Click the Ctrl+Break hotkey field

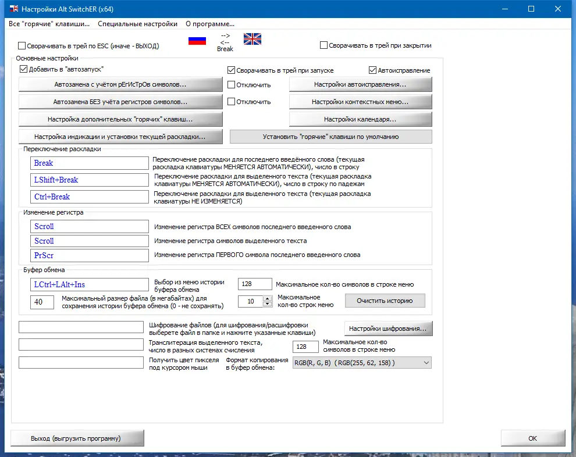[x=89, y=197]
